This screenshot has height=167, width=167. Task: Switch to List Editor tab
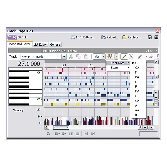coord(40,45)
